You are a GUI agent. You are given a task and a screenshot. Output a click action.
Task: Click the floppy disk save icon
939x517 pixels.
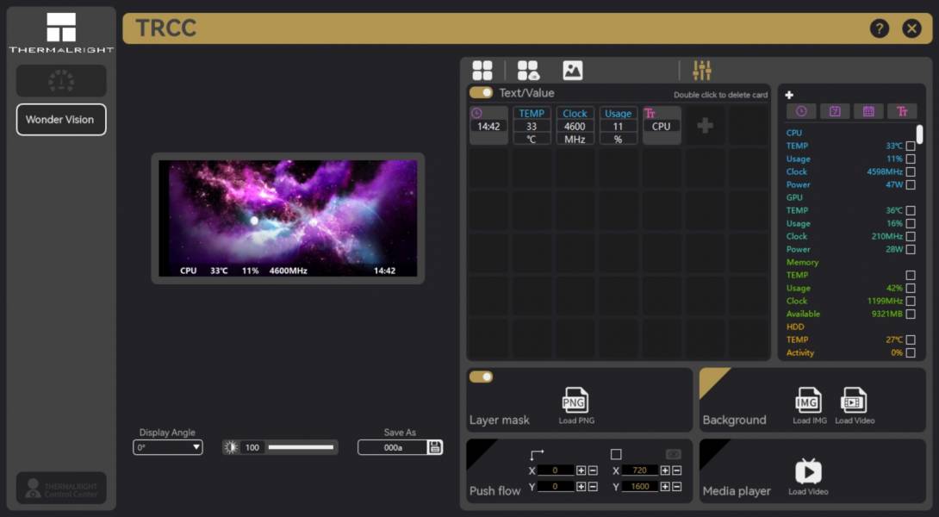pos(435,447)
